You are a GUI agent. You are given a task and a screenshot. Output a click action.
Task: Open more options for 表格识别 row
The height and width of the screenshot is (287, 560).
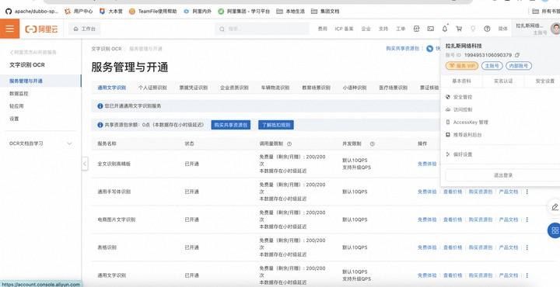pos(527,247)
